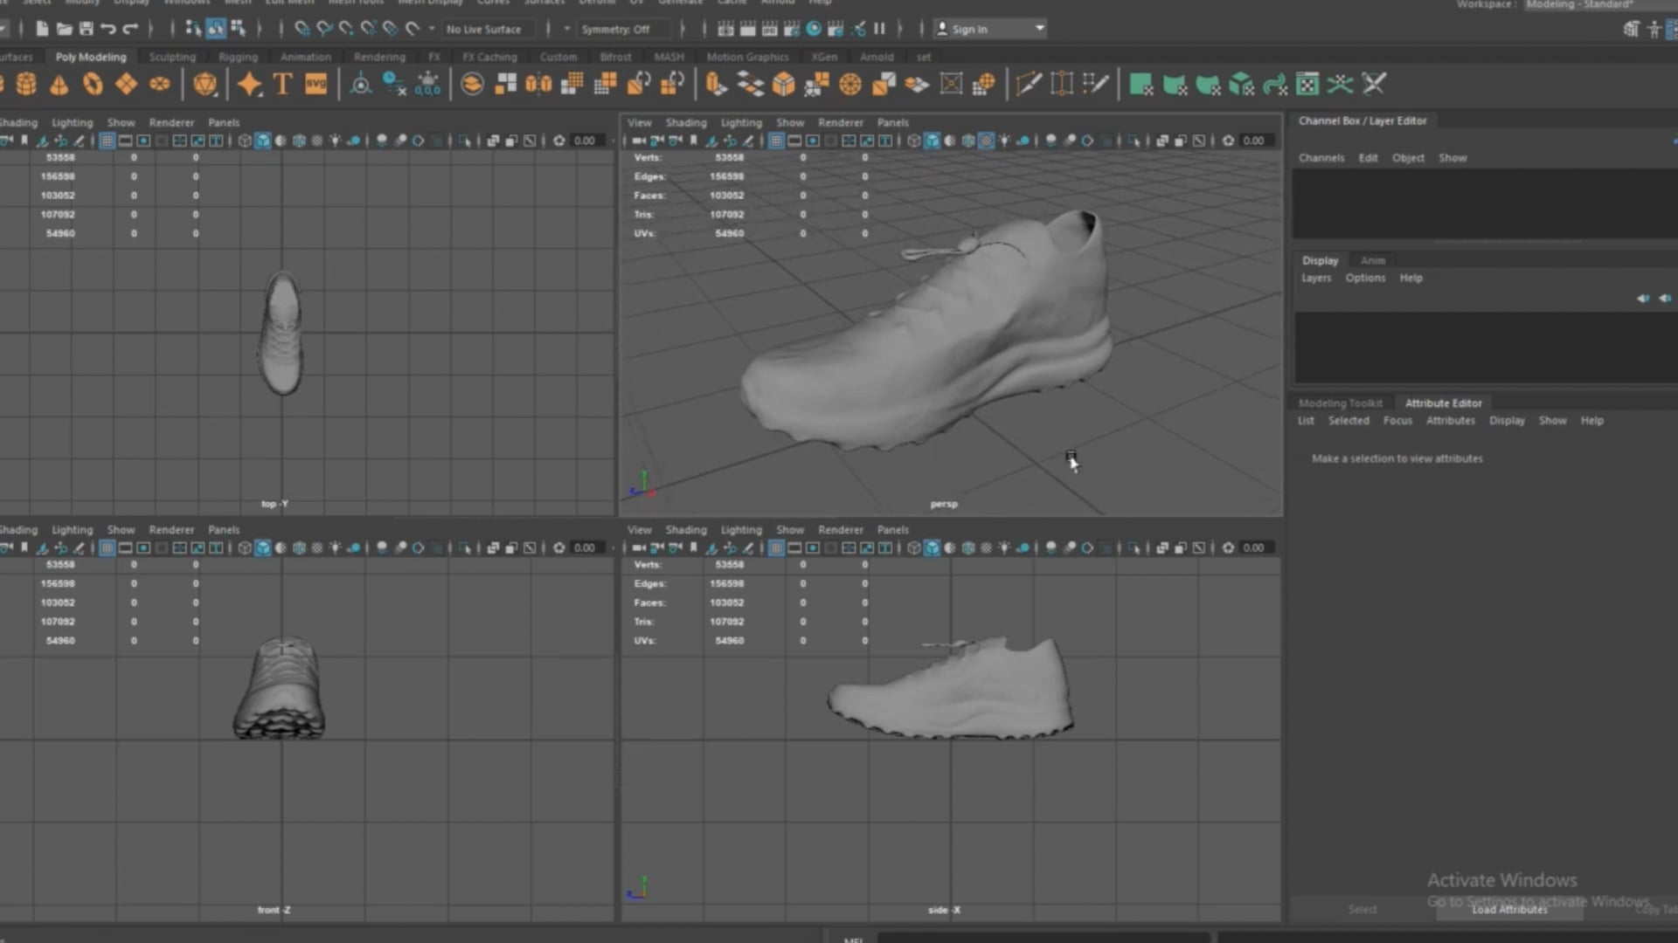Open the Modeling Toolkit tab
Screen dimensions: 1678x943
(1340, 403)
